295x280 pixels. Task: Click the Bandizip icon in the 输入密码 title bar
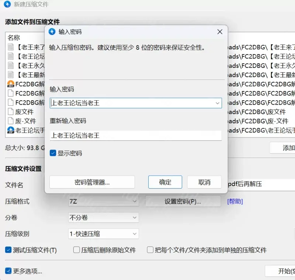(52, 32)
